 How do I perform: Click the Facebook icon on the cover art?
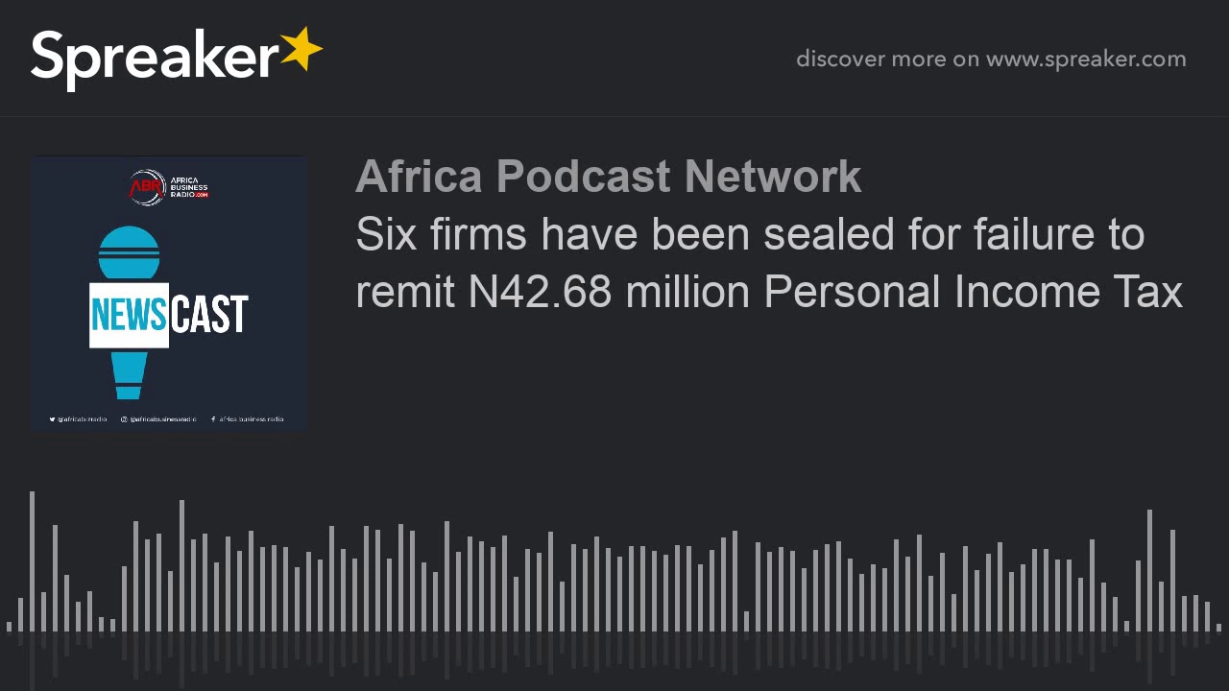point(212,419)
